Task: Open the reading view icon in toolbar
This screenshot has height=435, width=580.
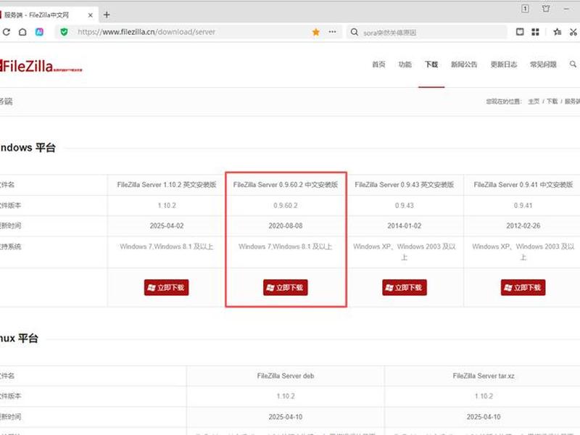Action: [x=520, y=32]
